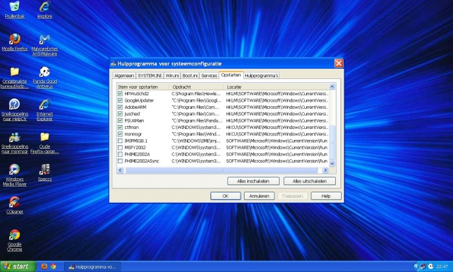Click the taskbar clock showing 22:47
This screenshot has width=453, height=272.
442,267
